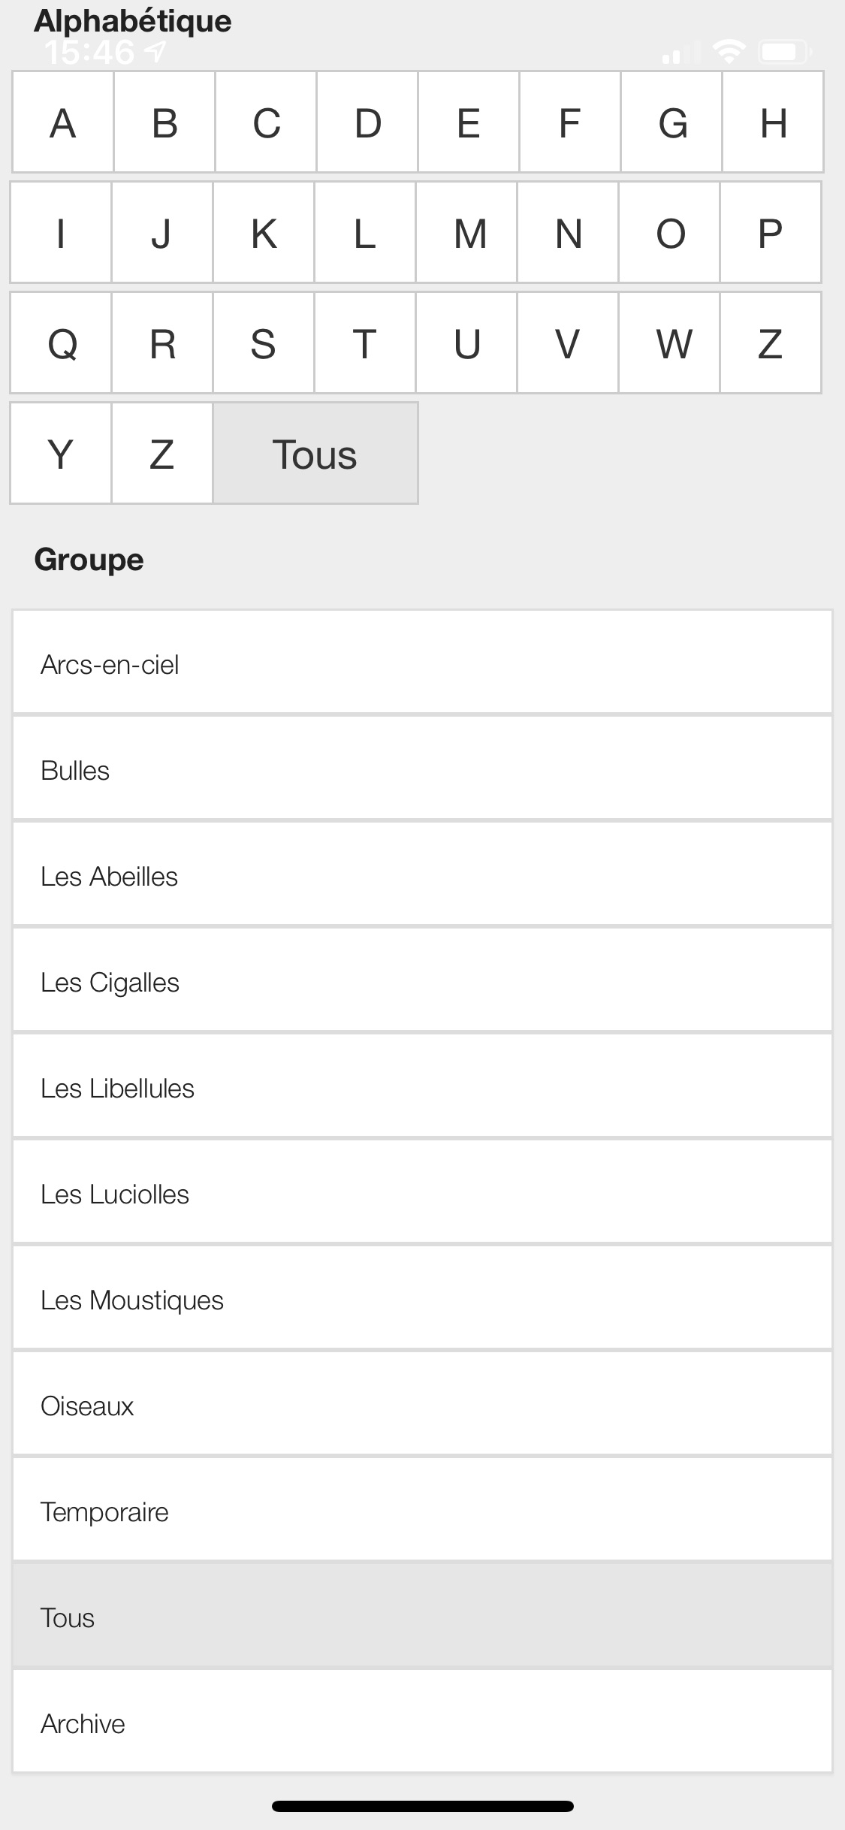Image resolution: width=845 pixels, height=1830 pixels.
Task: Select the Temporaire group
Action: click(422, 1510)
